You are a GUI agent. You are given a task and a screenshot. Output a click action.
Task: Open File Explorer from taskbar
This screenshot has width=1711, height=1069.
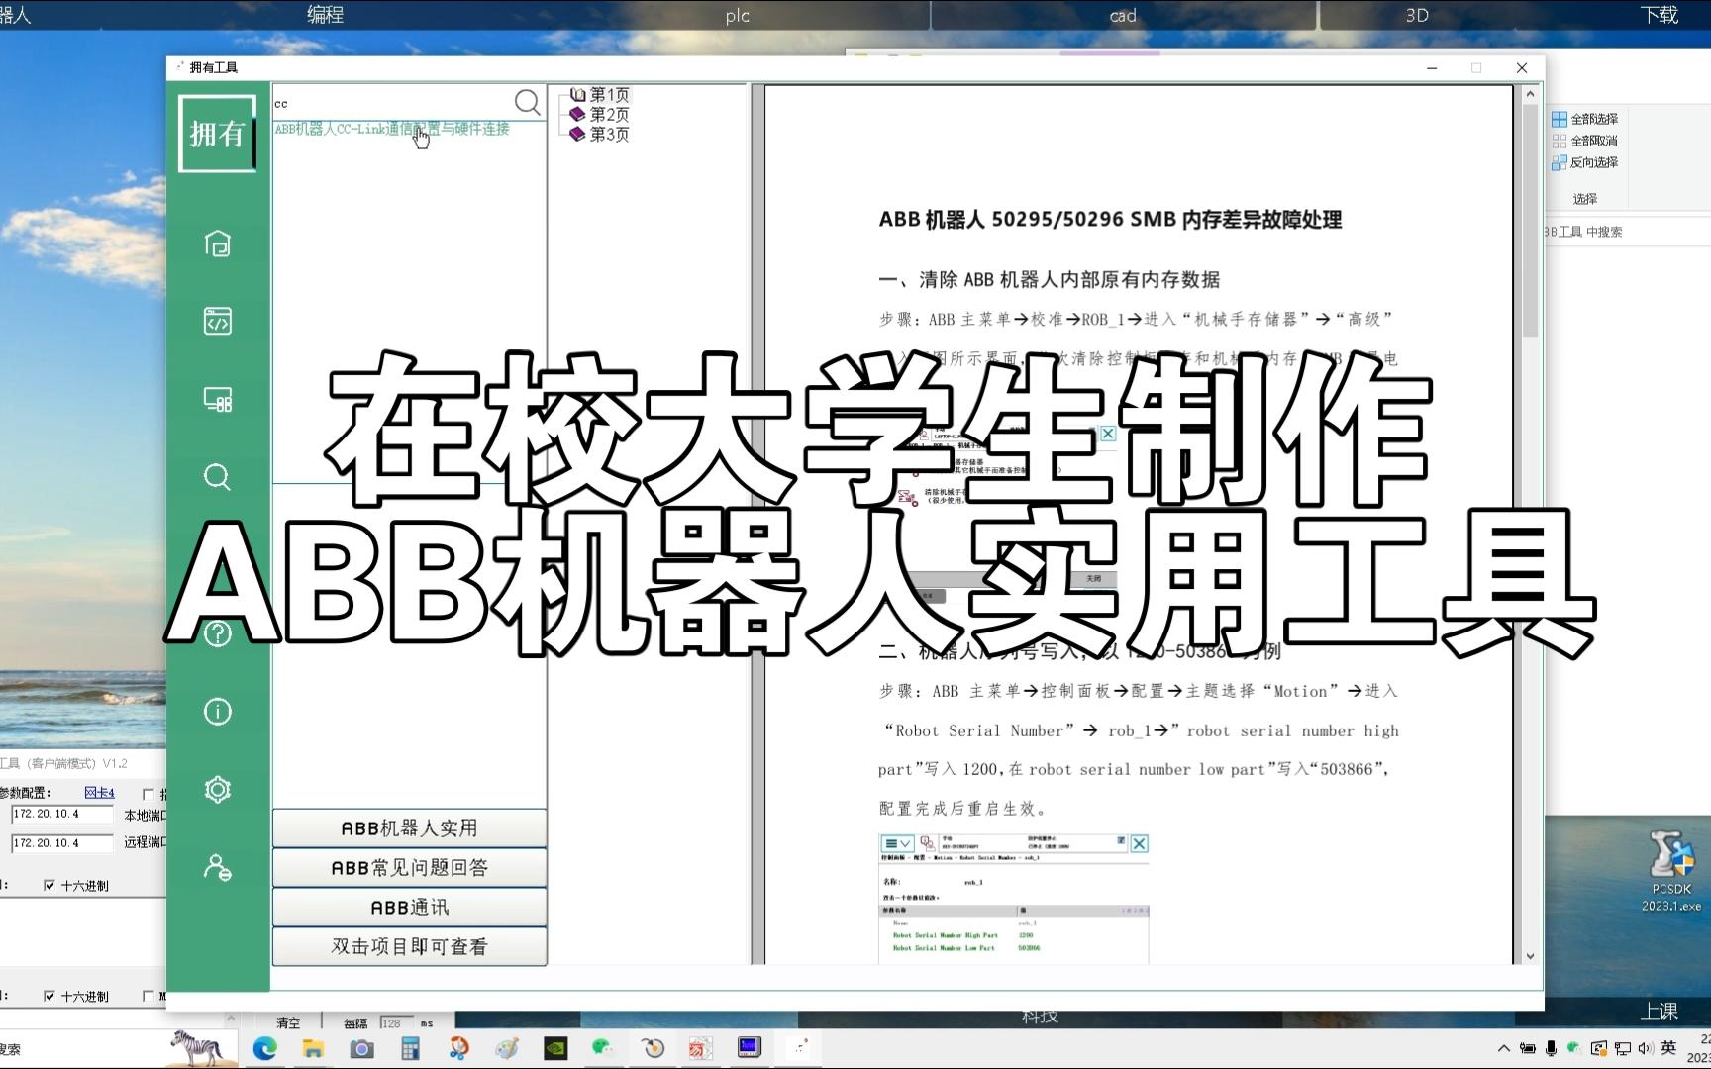[x=313, y=1048]
